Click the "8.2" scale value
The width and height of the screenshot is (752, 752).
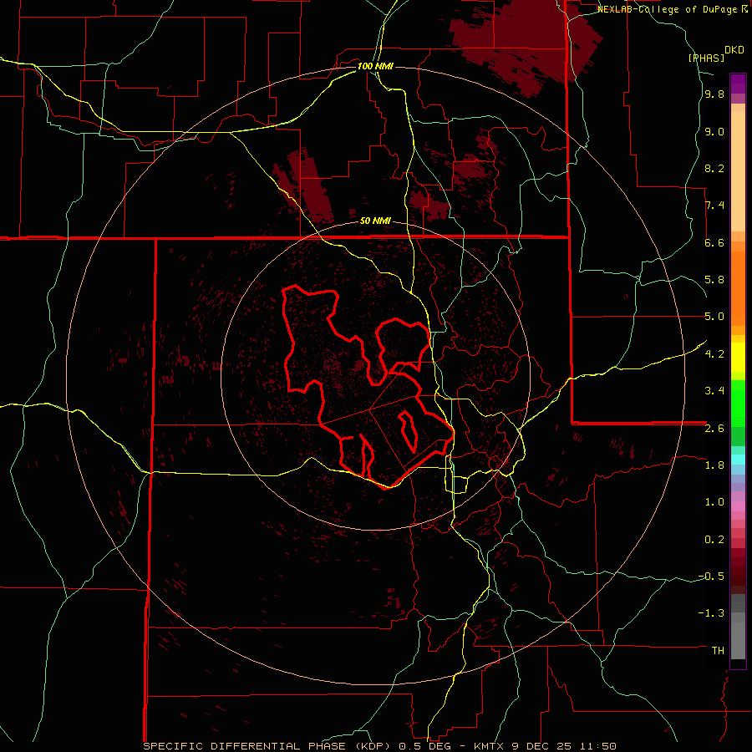pos(714,168)
